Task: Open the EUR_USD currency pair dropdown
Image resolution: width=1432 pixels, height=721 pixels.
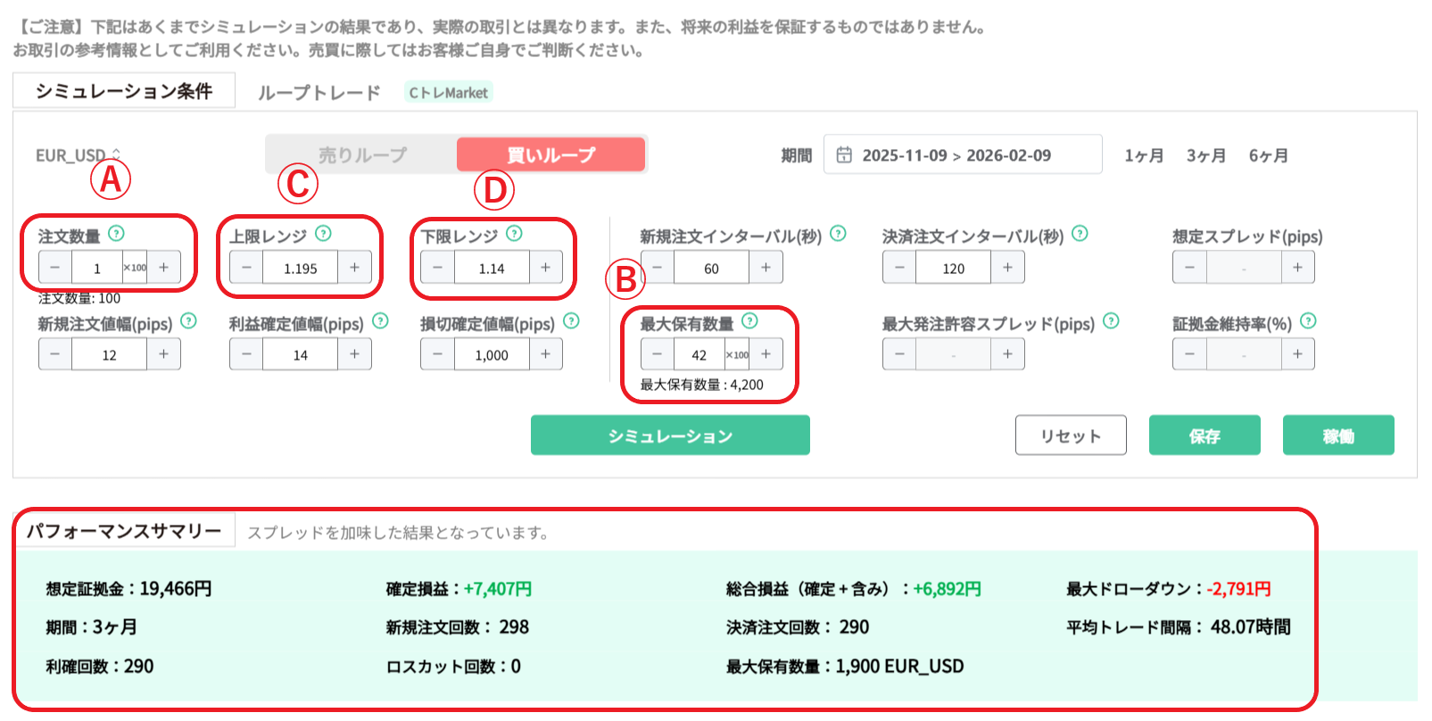Action: click(78, 156)
